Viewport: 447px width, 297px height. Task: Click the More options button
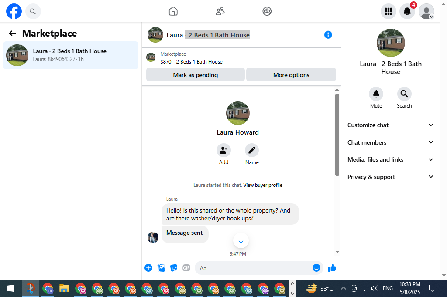pyautogui.click(x=291, y=75)
